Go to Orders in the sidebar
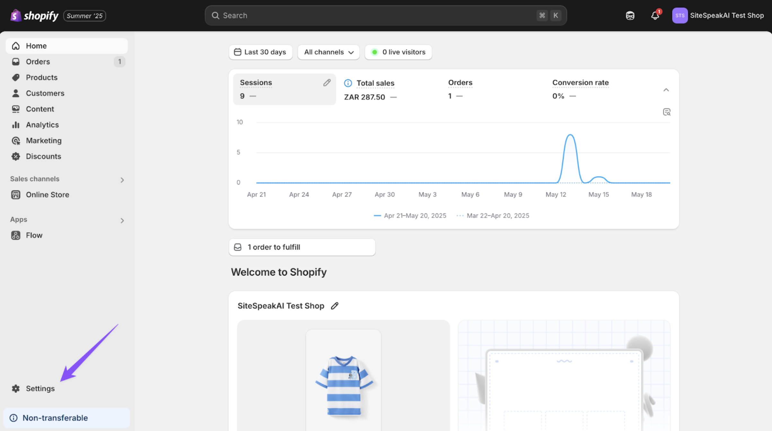772x431 pixels. 38,62
